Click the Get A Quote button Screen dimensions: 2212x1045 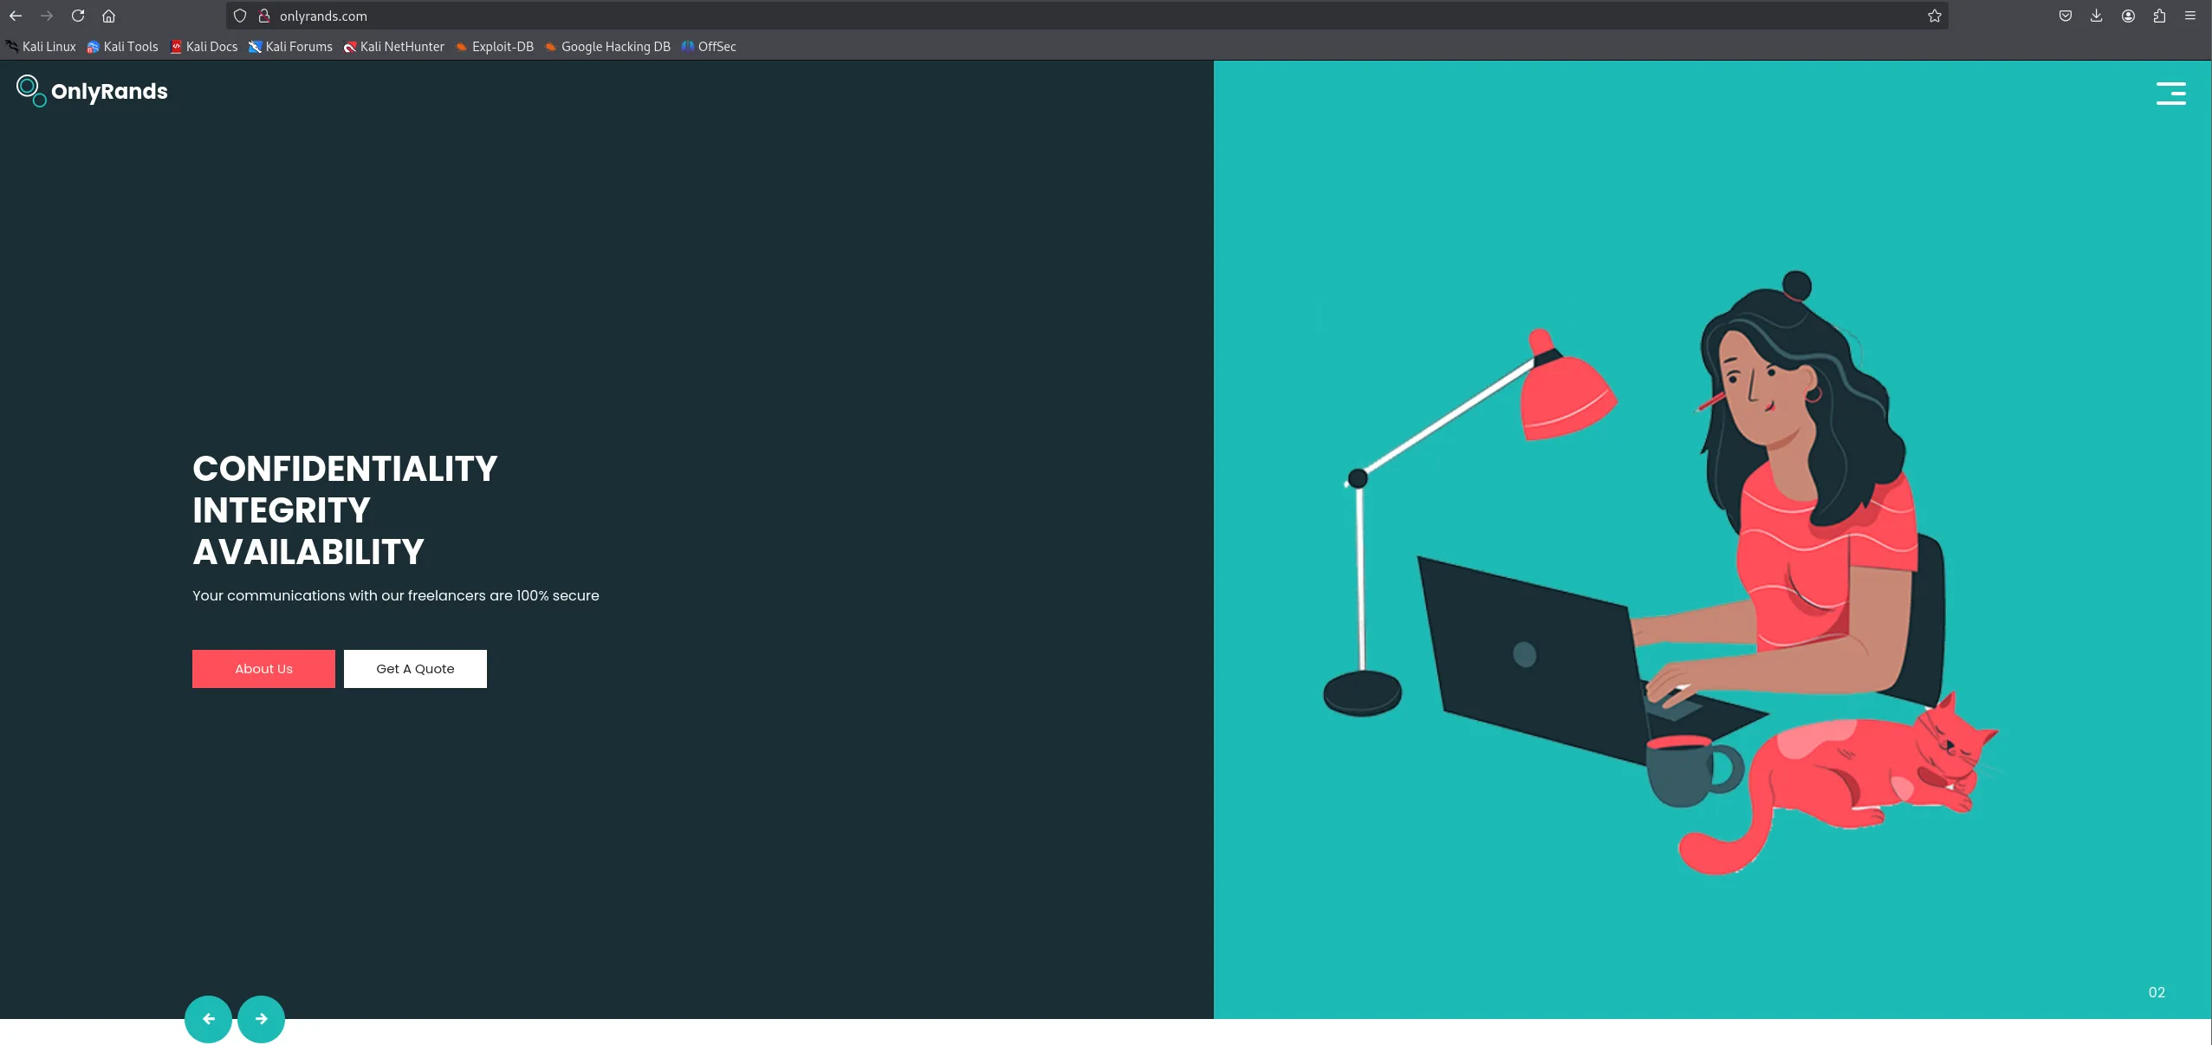[415, 669]
